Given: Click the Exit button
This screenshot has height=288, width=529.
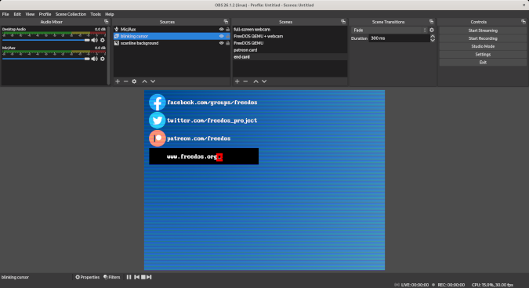Looking at the screenshot, I should pos(483,63).
